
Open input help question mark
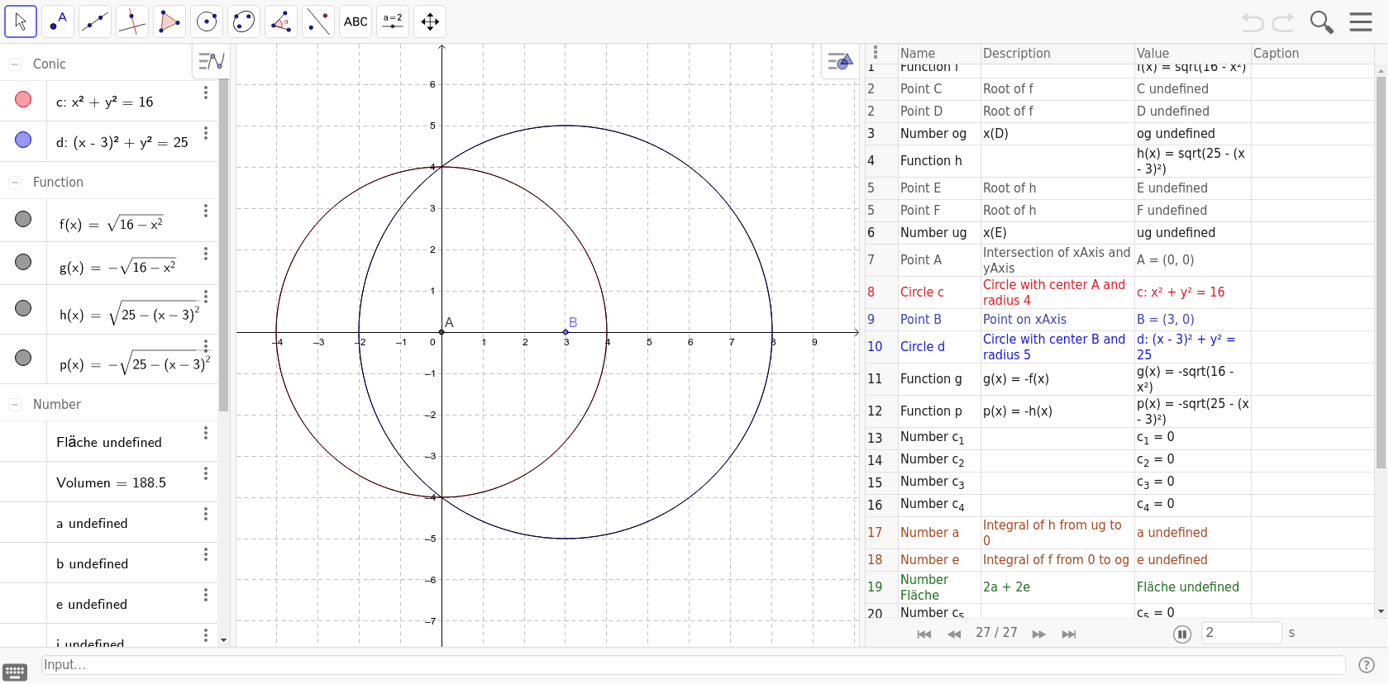1367,665
